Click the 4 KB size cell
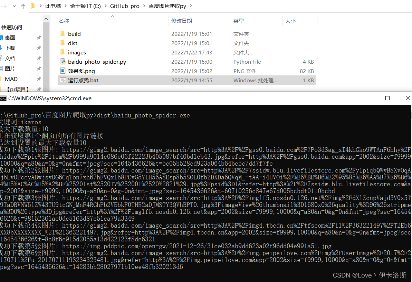Image resolution: width=412 pixels, height=282 pixels. [x=308, y=62]
